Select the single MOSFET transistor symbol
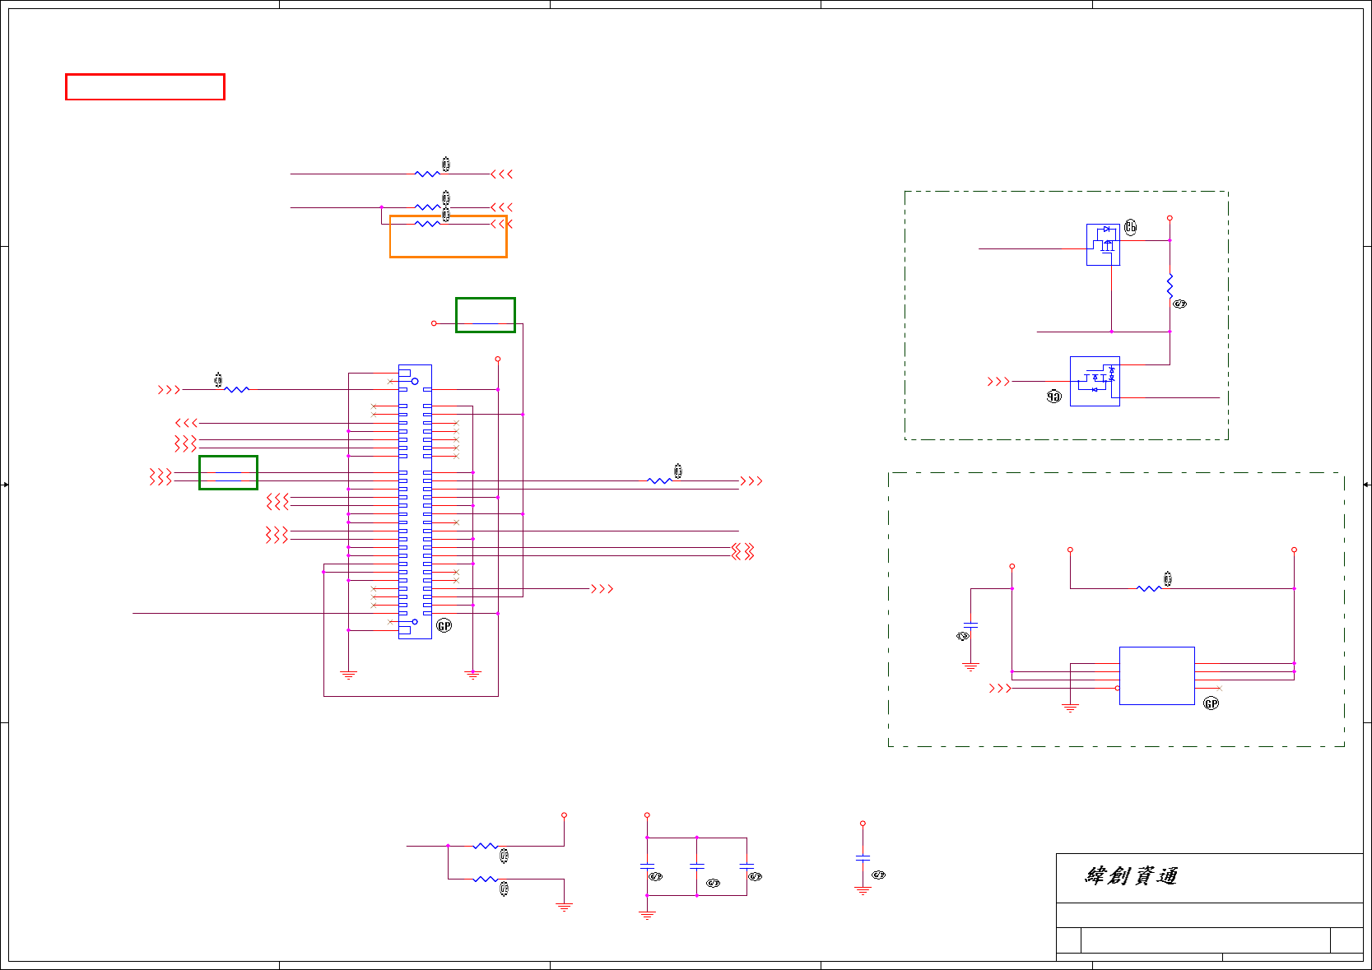 pos(1103,244)
